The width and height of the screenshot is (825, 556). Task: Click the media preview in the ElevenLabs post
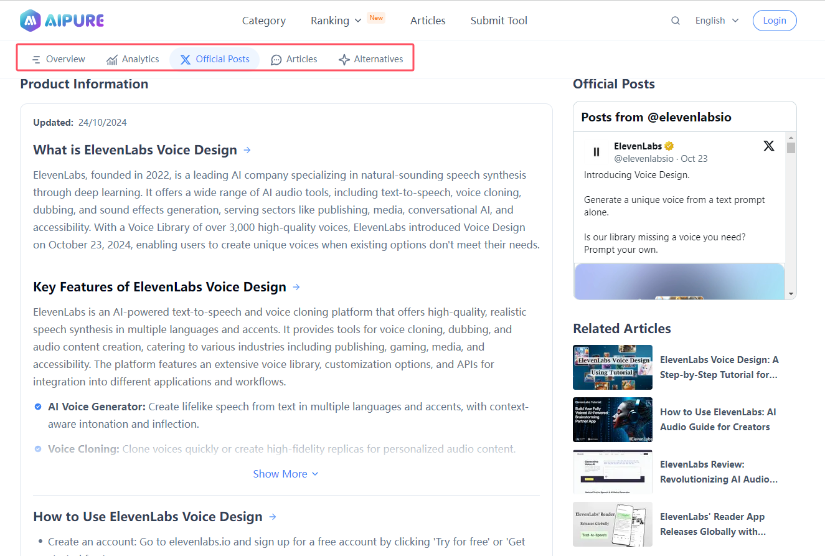[679, 281]
